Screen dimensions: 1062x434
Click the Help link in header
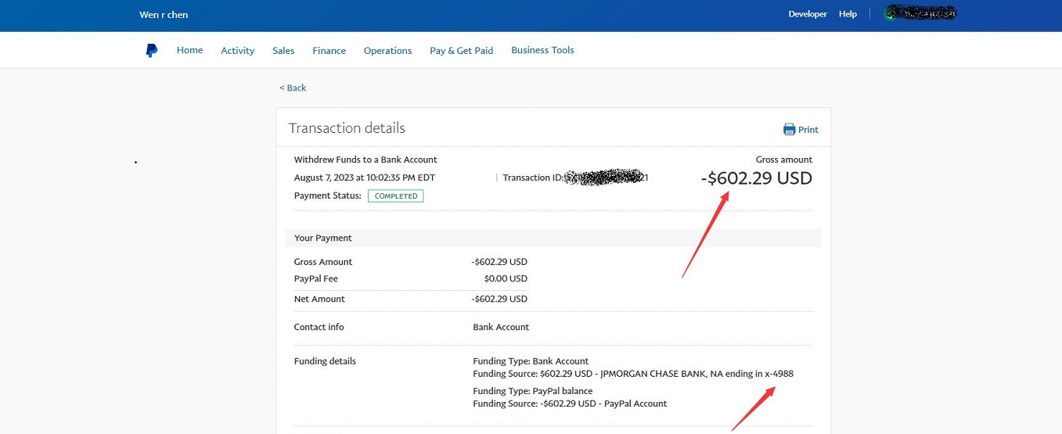click(x=848, y=14)
